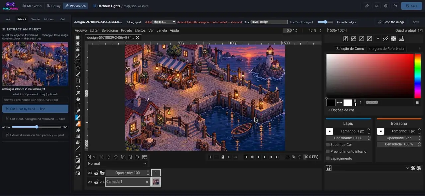Screen dimensions: 425x196
Task: Click the onion skinning icon
Action: coord(294,157)
